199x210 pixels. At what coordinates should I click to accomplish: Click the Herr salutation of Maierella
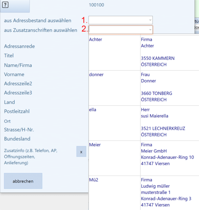(x=145, y=110)
